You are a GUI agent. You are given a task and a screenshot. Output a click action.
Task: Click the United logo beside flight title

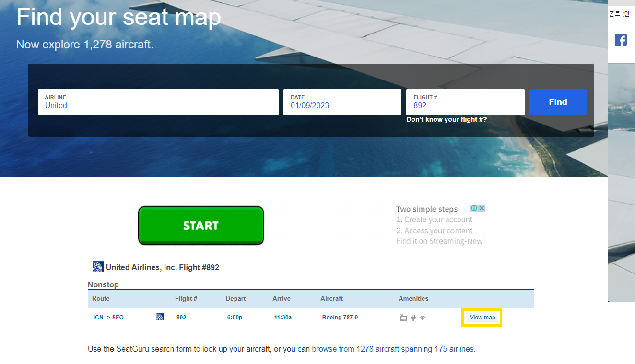click(x=98, y=267)
